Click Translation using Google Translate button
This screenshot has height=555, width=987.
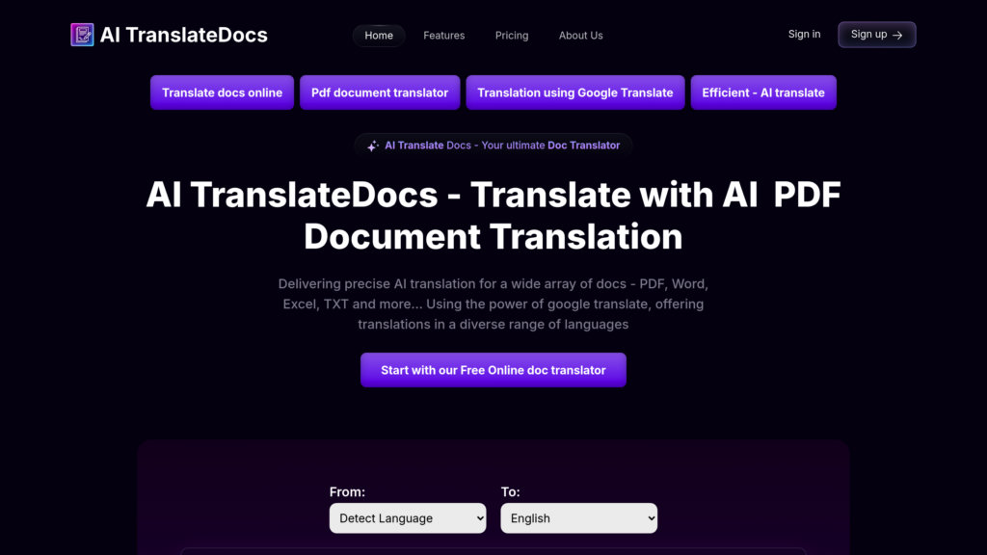tap(575, 92)
